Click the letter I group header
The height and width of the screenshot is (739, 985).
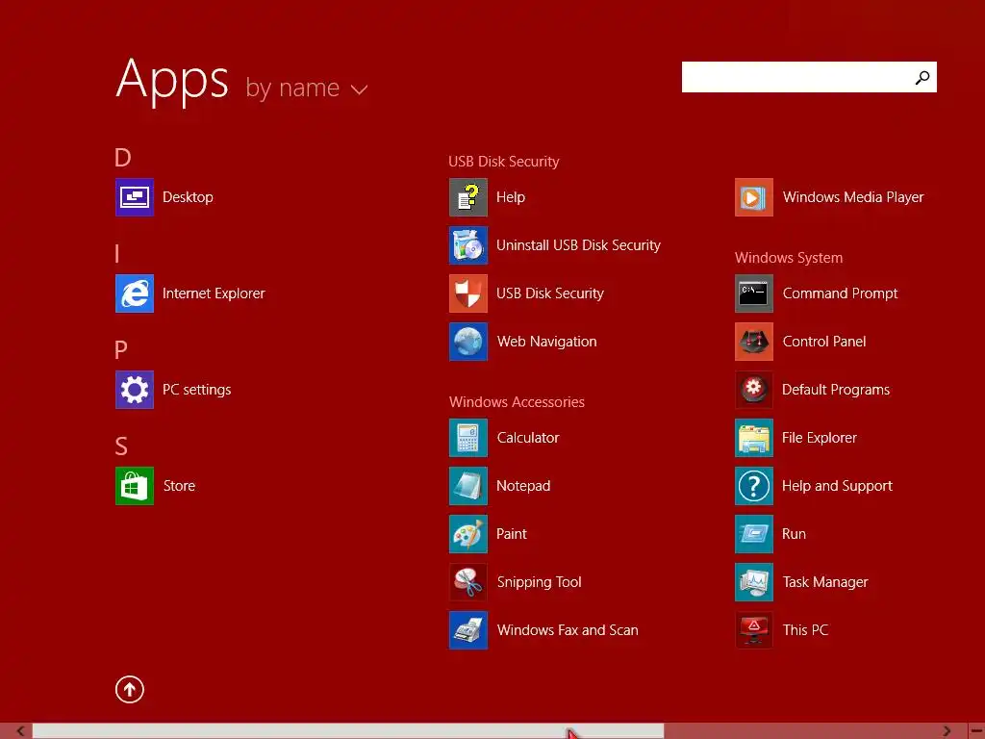pos(116,254)
